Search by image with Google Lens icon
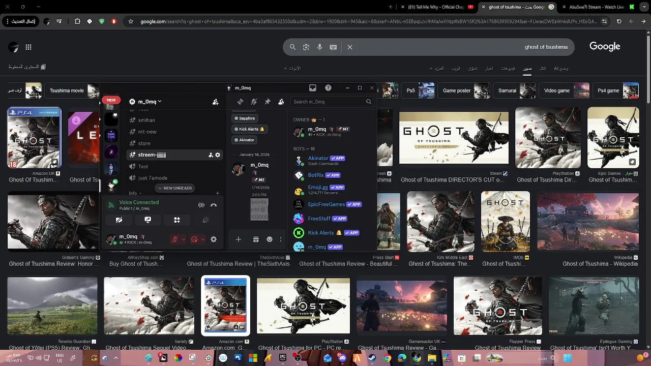 [306, 47]
